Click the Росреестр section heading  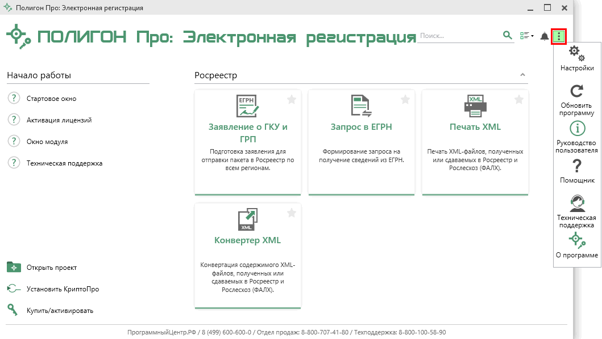[216, 75]
